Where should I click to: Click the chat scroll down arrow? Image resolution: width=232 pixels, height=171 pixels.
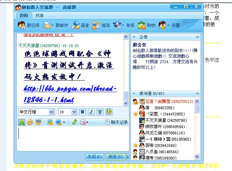tap(126, 103)
